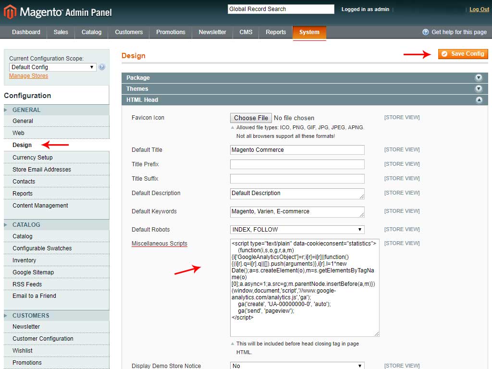The height and width of the screenshot is (369, 492).
Task: Select General in the configuration sidebar
Action: pyautogui.click(x=57, y=121)
